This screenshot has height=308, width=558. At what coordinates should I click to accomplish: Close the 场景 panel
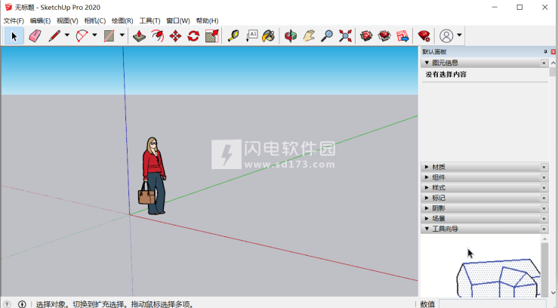pos(544,218)
